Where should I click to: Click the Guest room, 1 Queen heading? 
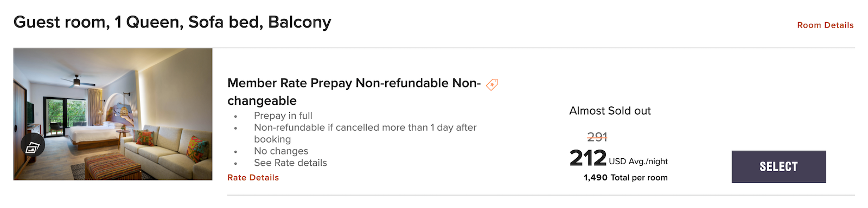(172, 22)
